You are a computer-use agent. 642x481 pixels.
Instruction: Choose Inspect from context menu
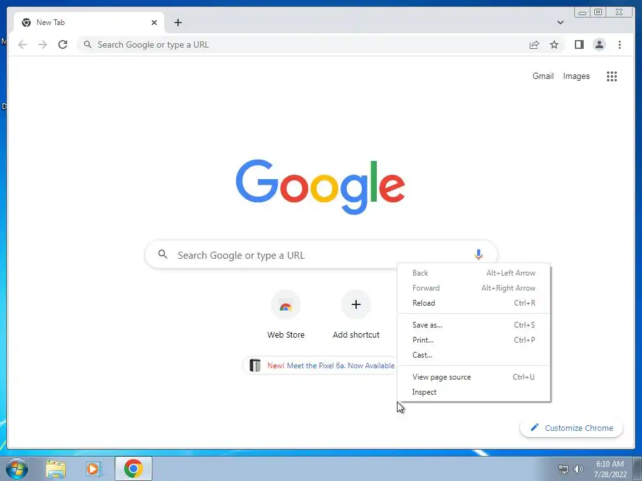click(x=474, y=392)
